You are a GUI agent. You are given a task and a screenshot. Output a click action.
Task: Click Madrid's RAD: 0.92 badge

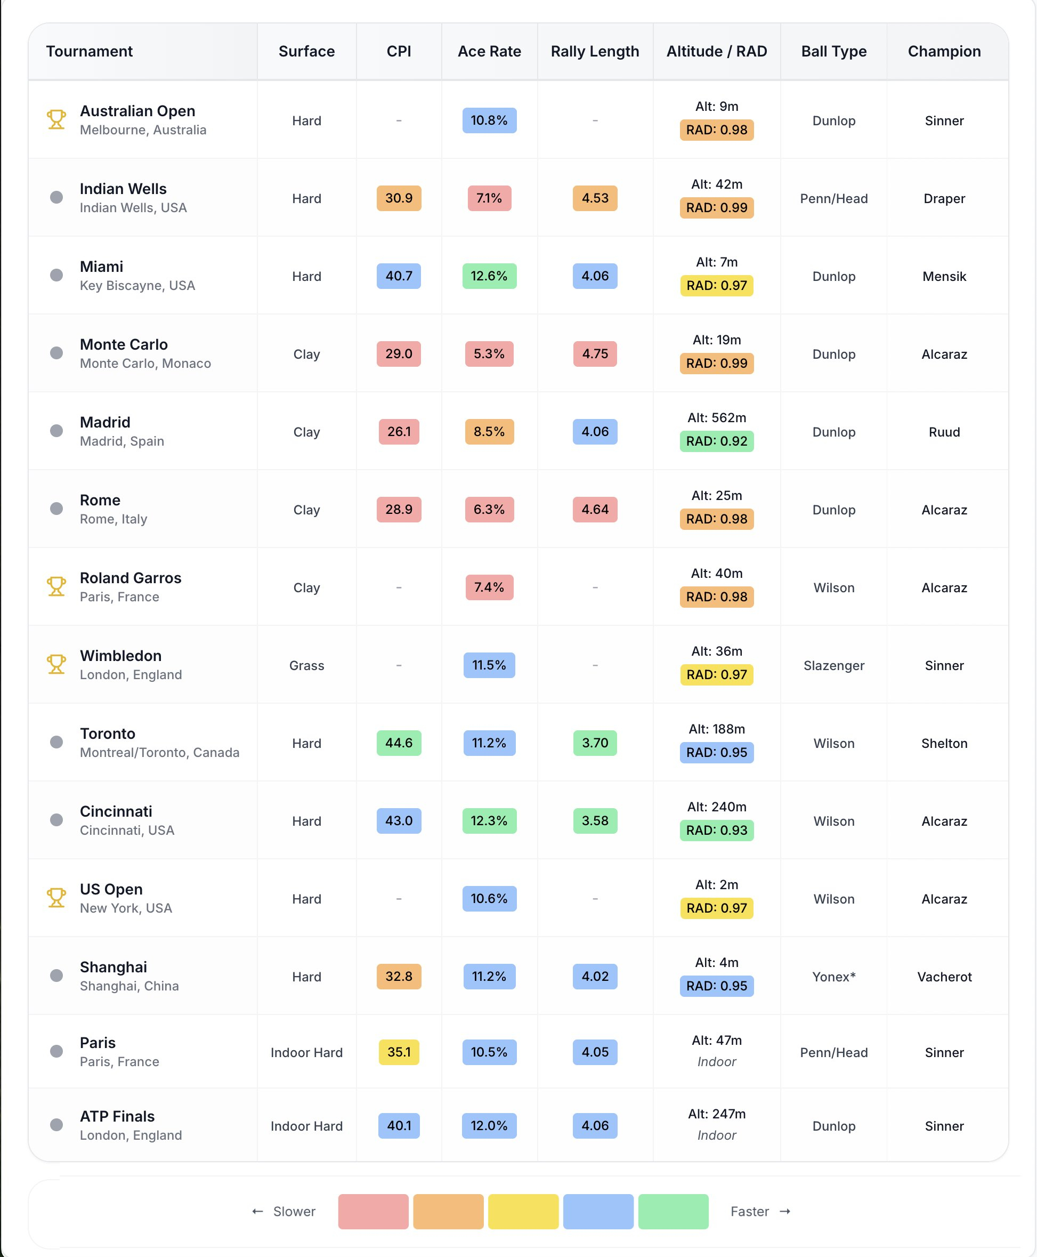(x=716, y=441)
